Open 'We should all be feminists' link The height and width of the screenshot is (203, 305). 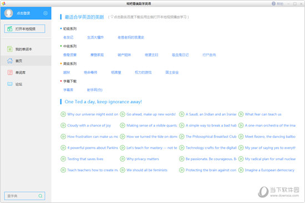point(147,170)
